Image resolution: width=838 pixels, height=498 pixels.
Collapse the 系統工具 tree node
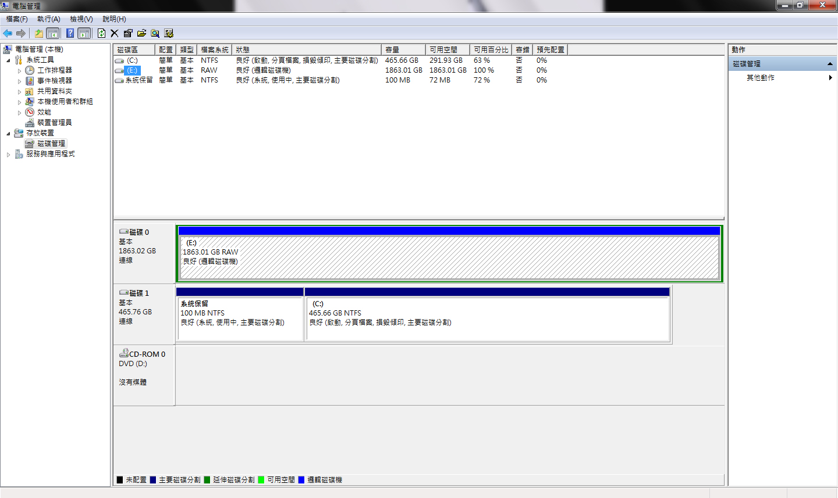coord(8,60)
